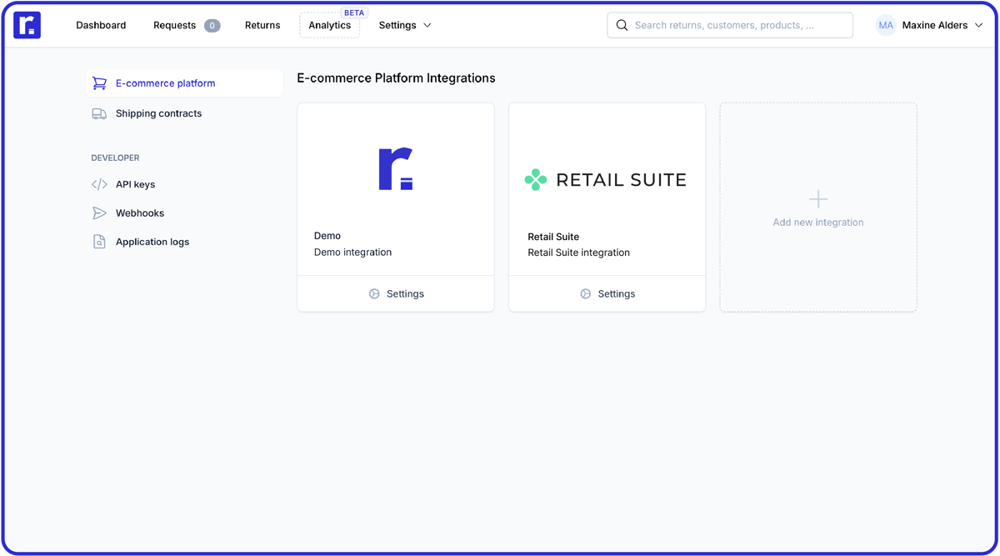
Task: Click the magnifier icon in the search bar
Action: pos(622,25)
